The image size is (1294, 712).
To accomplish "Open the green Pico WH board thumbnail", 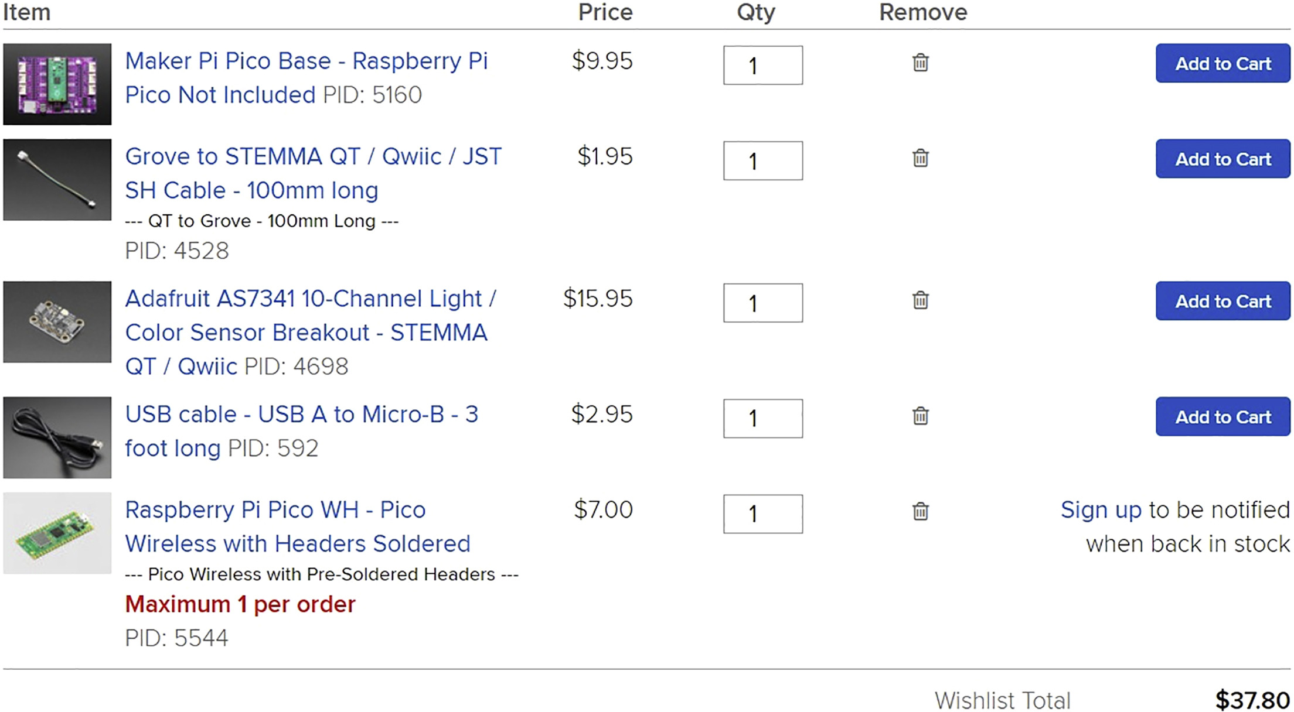I will pos(57,533).
